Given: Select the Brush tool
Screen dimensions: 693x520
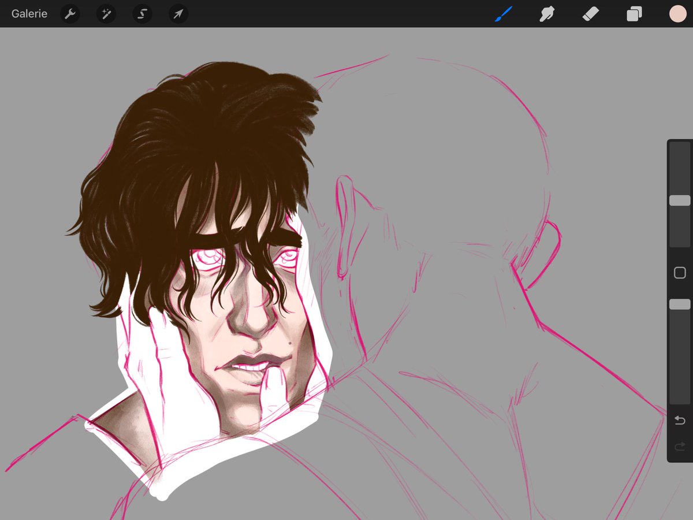Looking at the screenshot, I should (x=504, y=14).
